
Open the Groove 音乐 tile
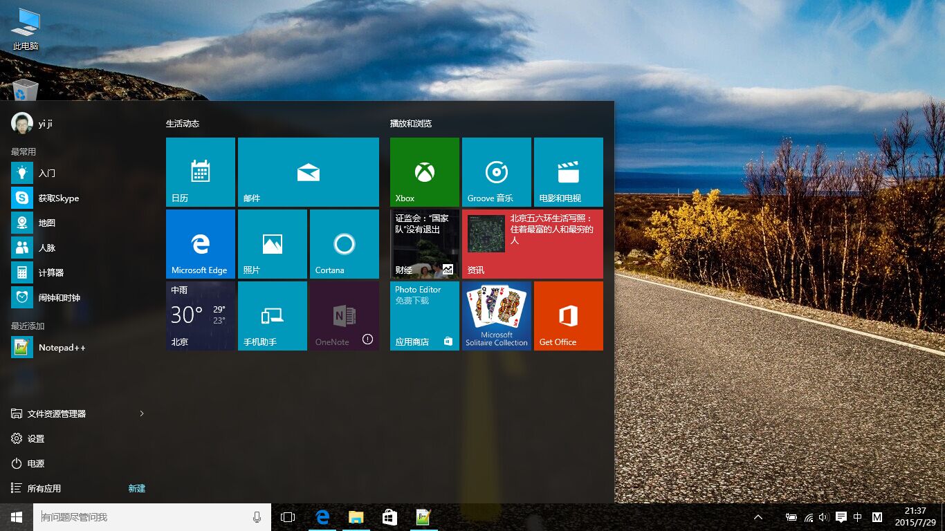497,172
